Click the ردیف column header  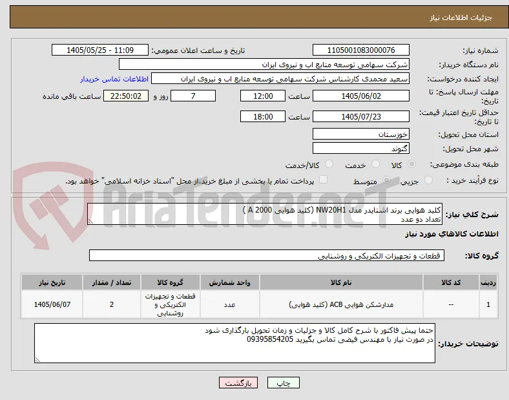tap(488, 282)
